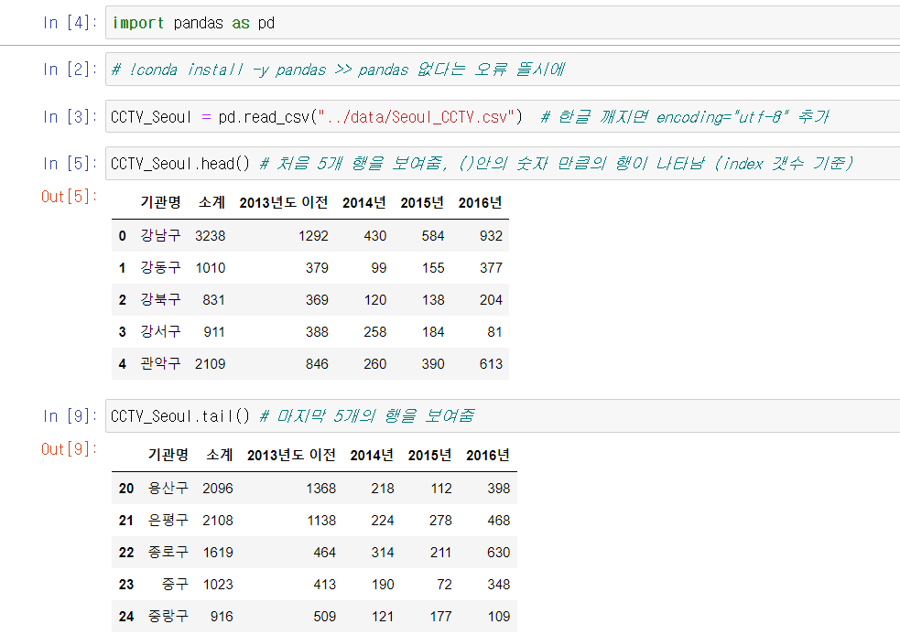Click the 'import pandas as pd' code cell

[503, 23]
